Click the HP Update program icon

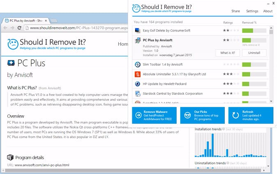pos(138,84)
